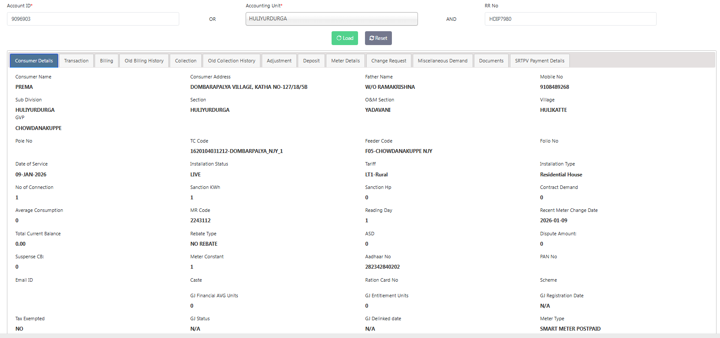Focus the RR No text field

click(570, 19)
